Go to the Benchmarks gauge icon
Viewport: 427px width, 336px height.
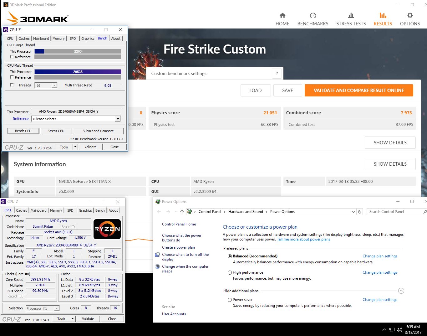313,16
